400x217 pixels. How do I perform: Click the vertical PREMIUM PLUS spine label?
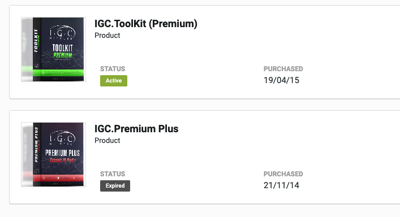[36, 145]
